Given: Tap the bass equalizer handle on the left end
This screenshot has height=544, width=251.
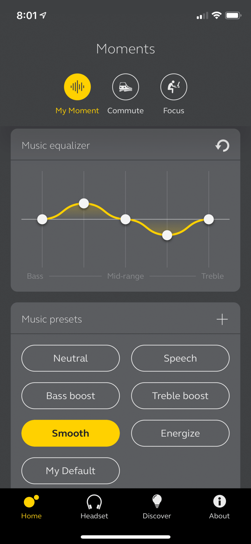Looking at the screenshot, I should click(42, 219).
